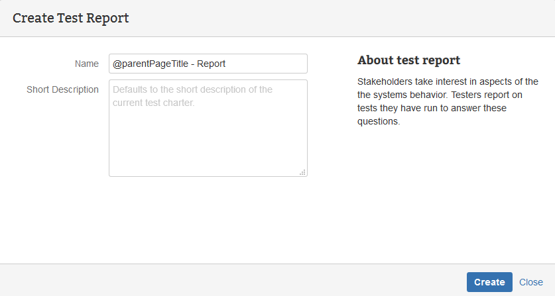Click 'current test charter' placeholder line
Viewport: 555px width, 296px height.
point(153,103)
